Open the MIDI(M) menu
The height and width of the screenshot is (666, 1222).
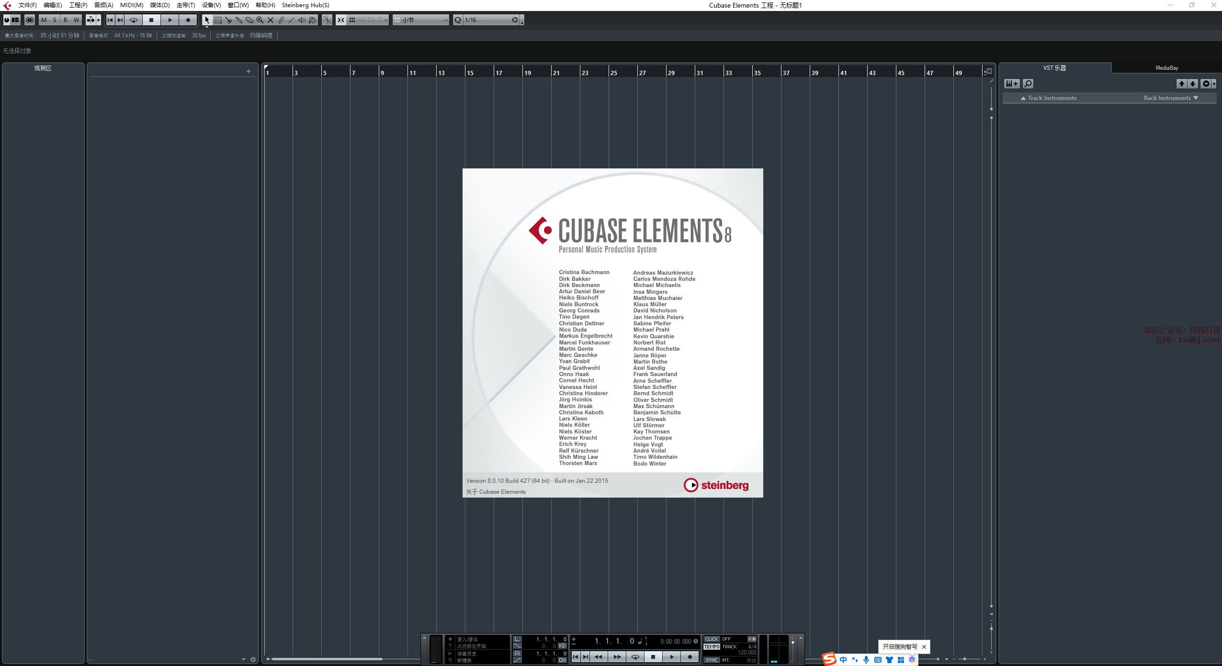pyautogui.click(x=132, y=5)
